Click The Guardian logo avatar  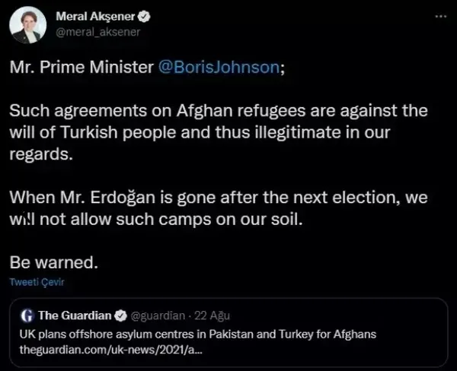[27, 315]
